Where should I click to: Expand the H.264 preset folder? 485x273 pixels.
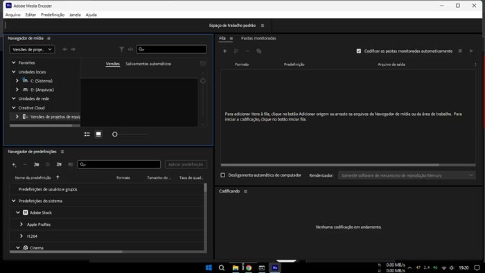click(21, 236)
